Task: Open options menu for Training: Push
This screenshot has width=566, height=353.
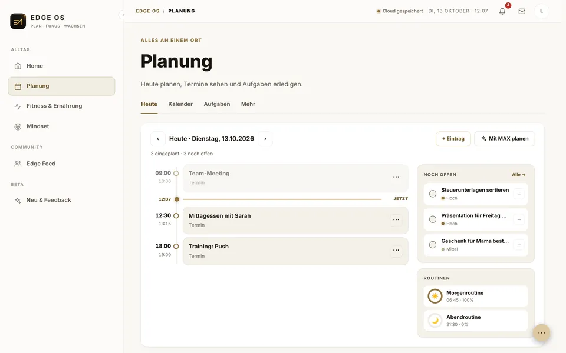Action: (396, 251)
